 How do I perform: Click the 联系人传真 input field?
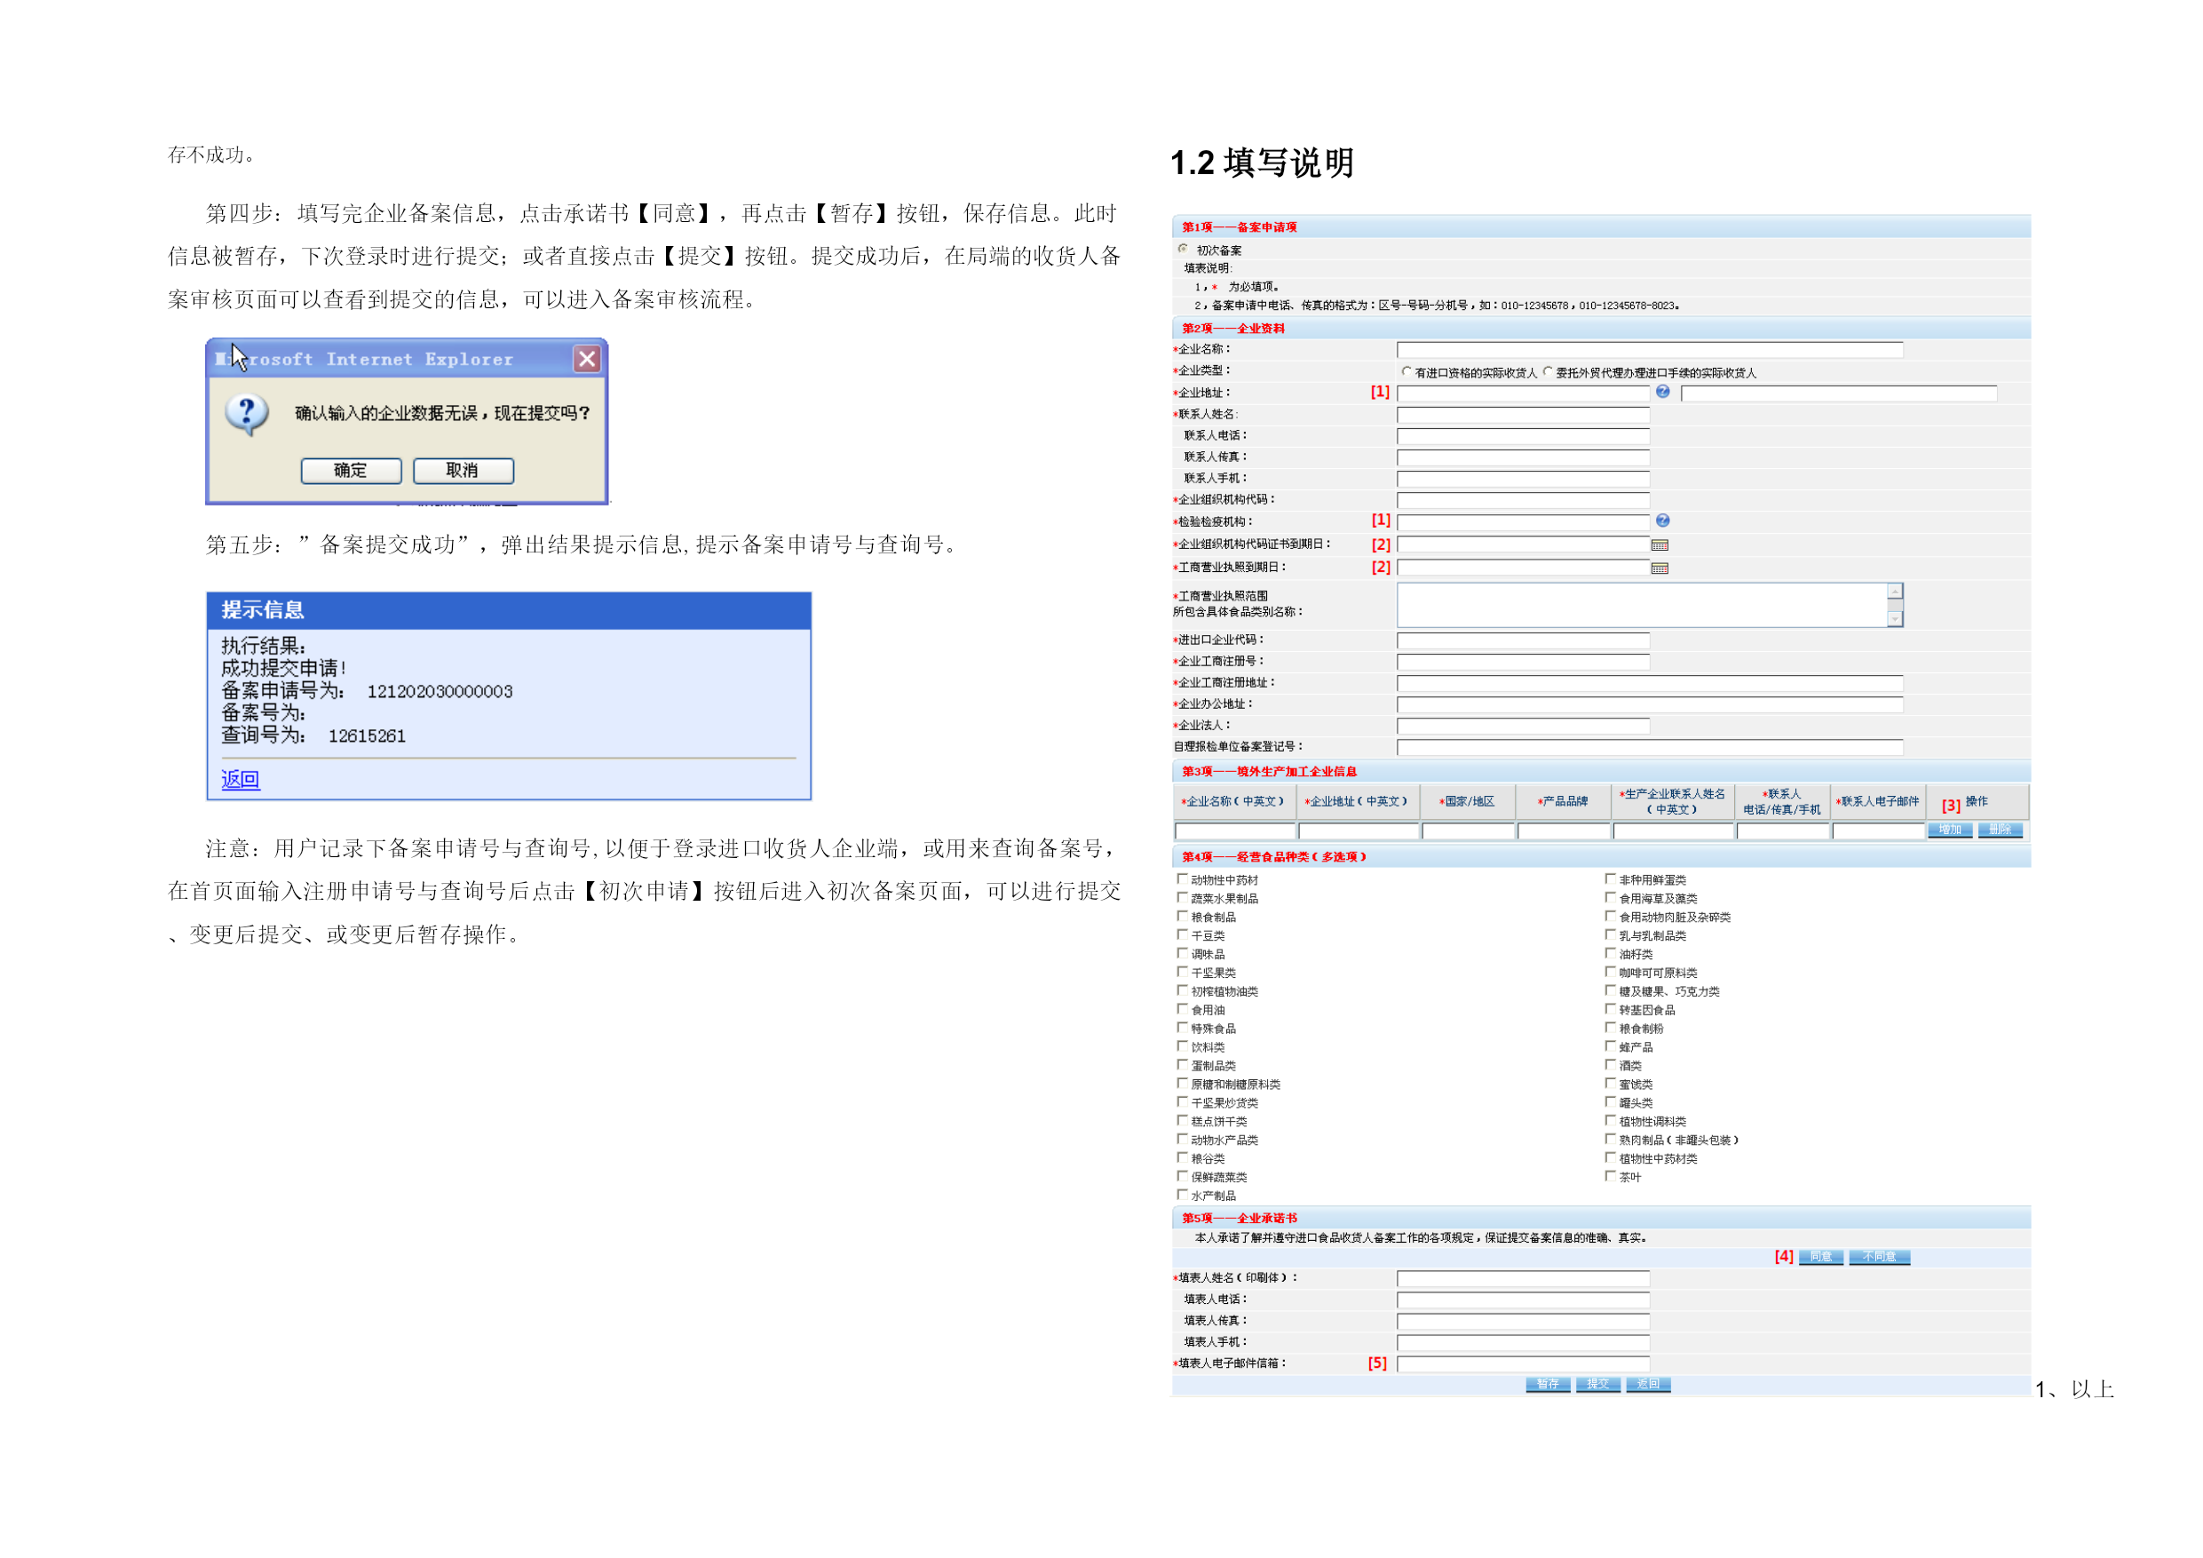click(1523, 458)
